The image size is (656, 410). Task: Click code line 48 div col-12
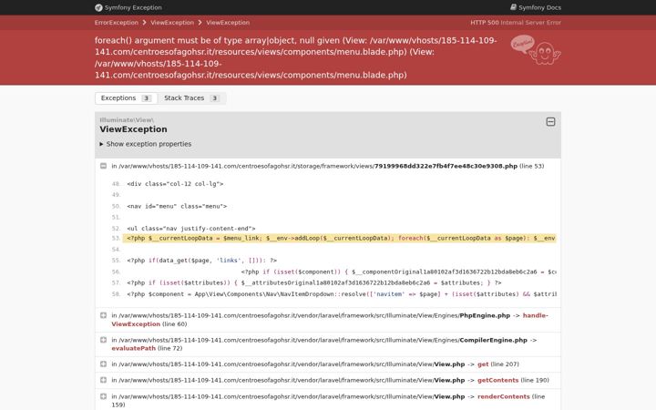(175, 184)
